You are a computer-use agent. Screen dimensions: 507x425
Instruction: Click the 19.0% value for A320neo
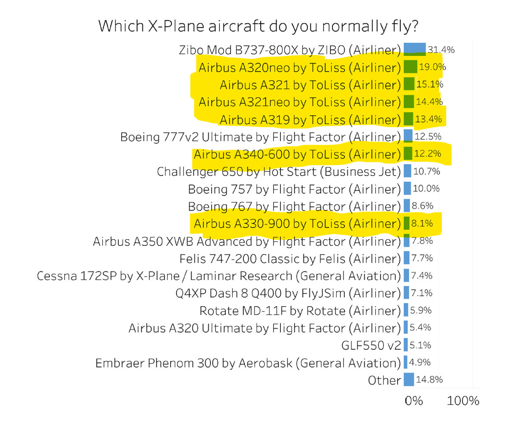pyautogui.click(x=432, y=67)
